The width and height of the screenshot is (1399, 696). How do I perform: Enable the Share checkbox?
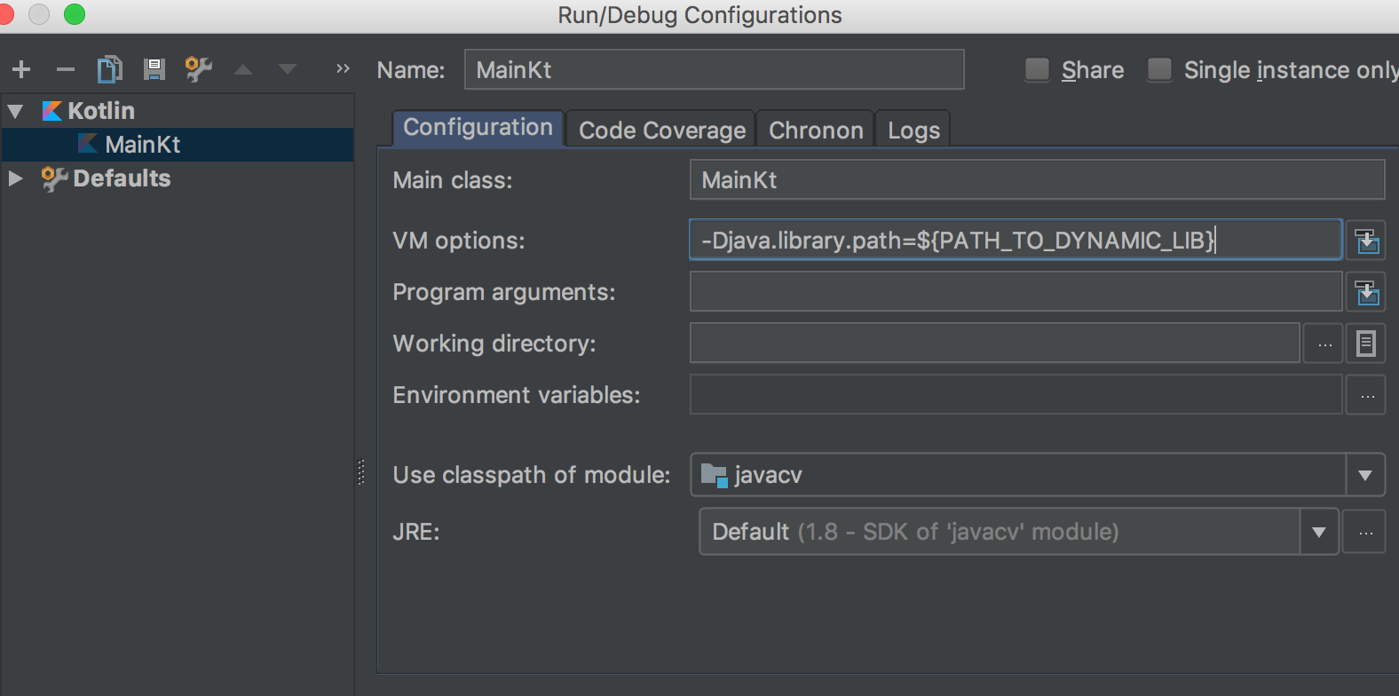coord(1037,69)
